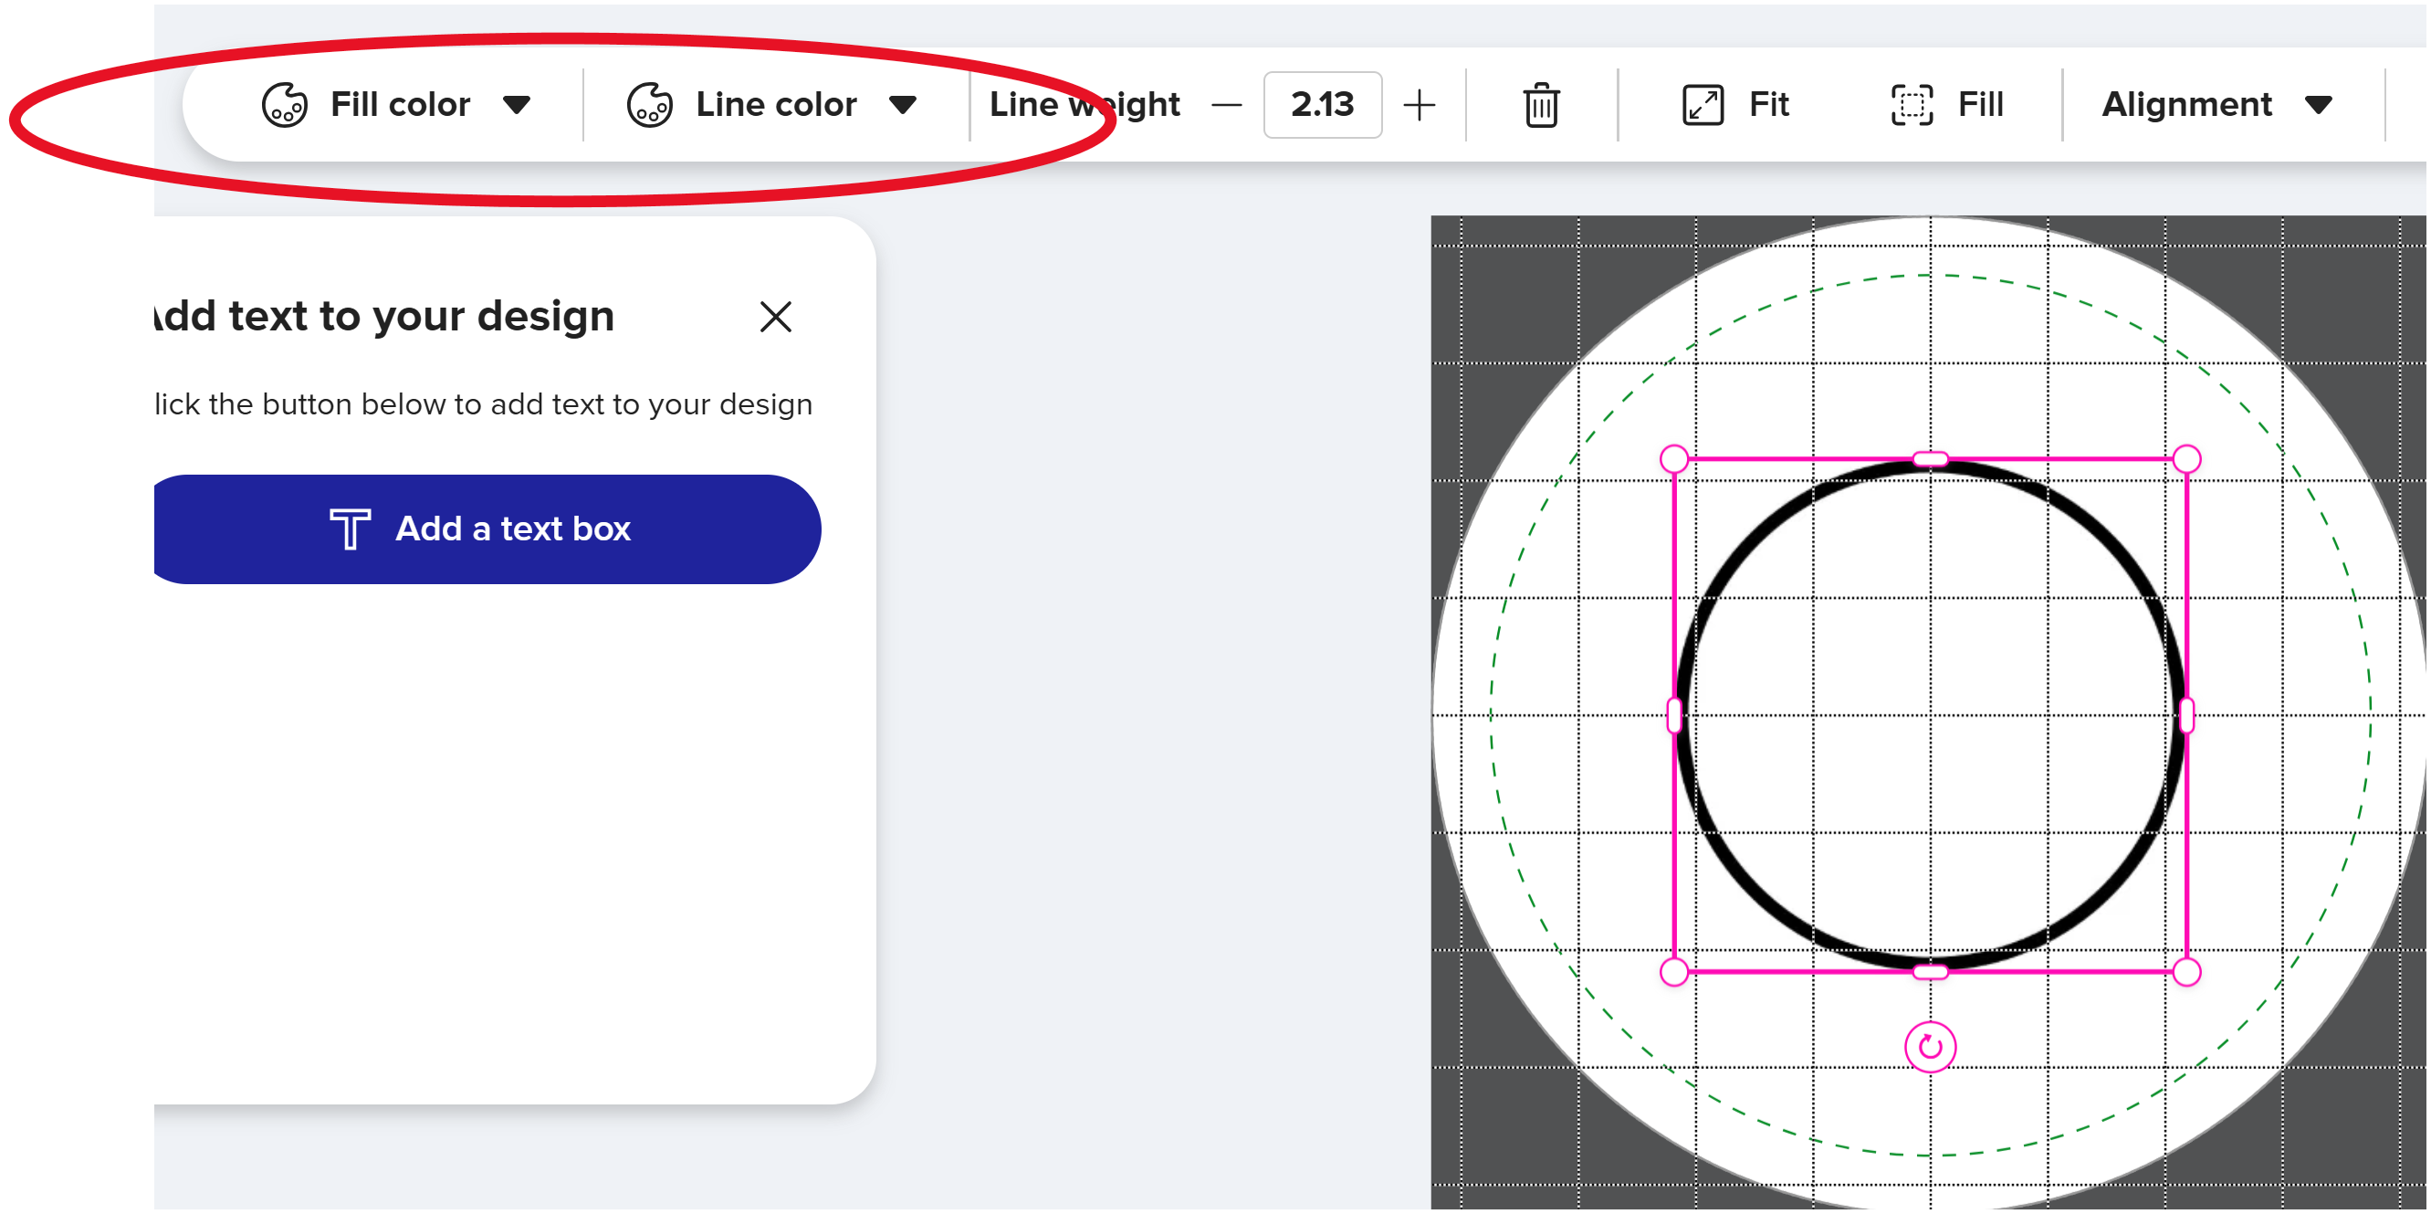Click the left middle pink resize handle

point(1674,716)
